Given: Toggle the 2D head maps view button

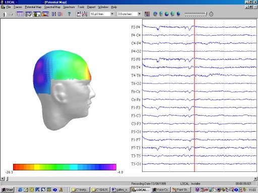Looking at the screenshot, I should point(28,14).
